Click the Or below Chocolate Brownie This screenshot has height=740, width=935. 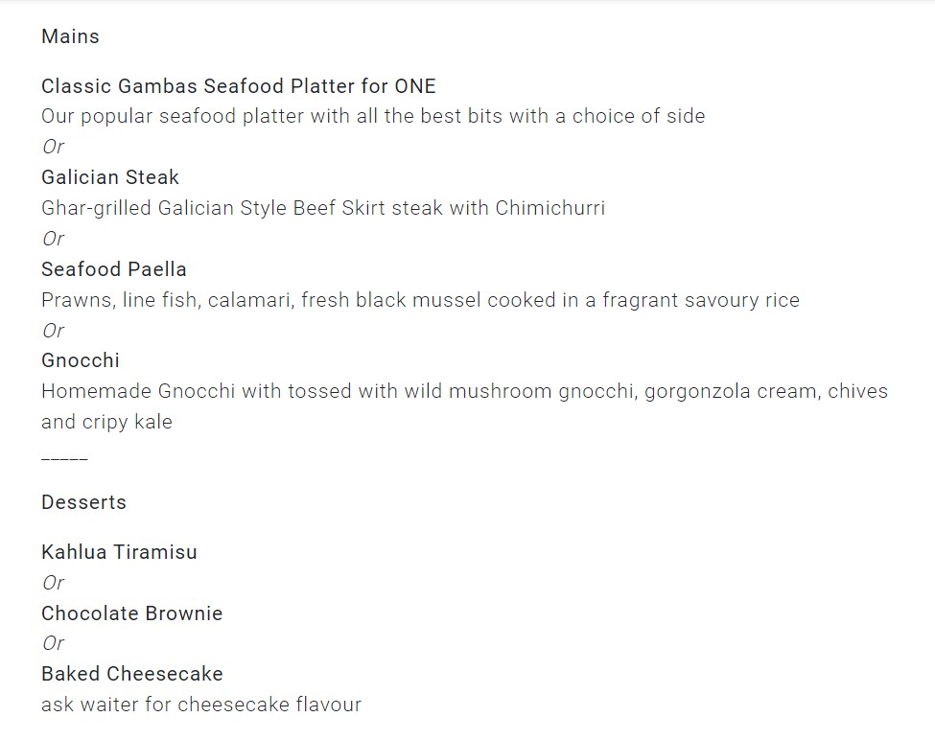(53, 643)
